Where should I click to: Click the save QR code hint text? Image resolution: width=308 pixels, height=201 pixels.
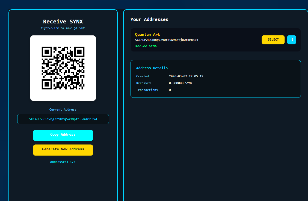click(x=63, y=28)
